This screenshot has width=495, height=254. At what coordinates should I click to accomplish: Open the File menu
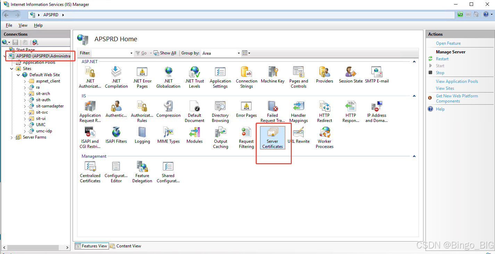(x=9, y=25)
